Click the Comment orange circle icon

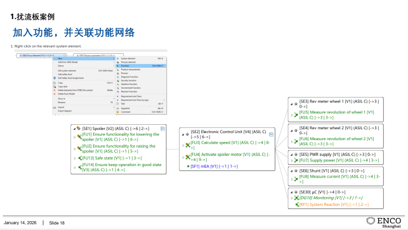tap(117, 112)
